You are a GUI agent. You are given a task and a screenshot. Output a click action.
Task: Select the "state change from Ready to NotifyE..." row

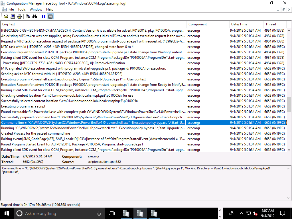click(143, 84)
